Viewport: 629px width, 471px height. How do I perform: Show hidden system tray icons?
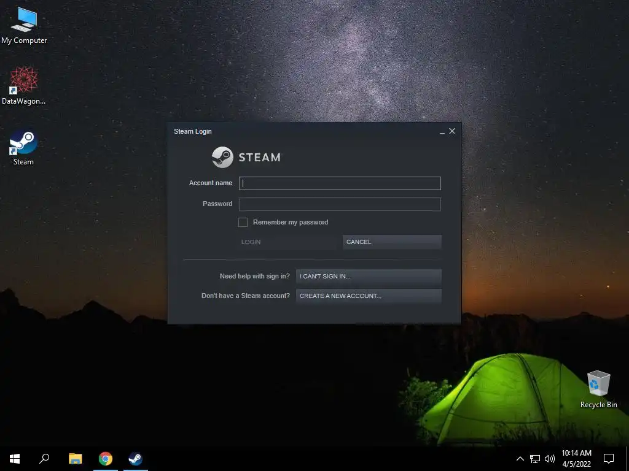coord(520,459)
